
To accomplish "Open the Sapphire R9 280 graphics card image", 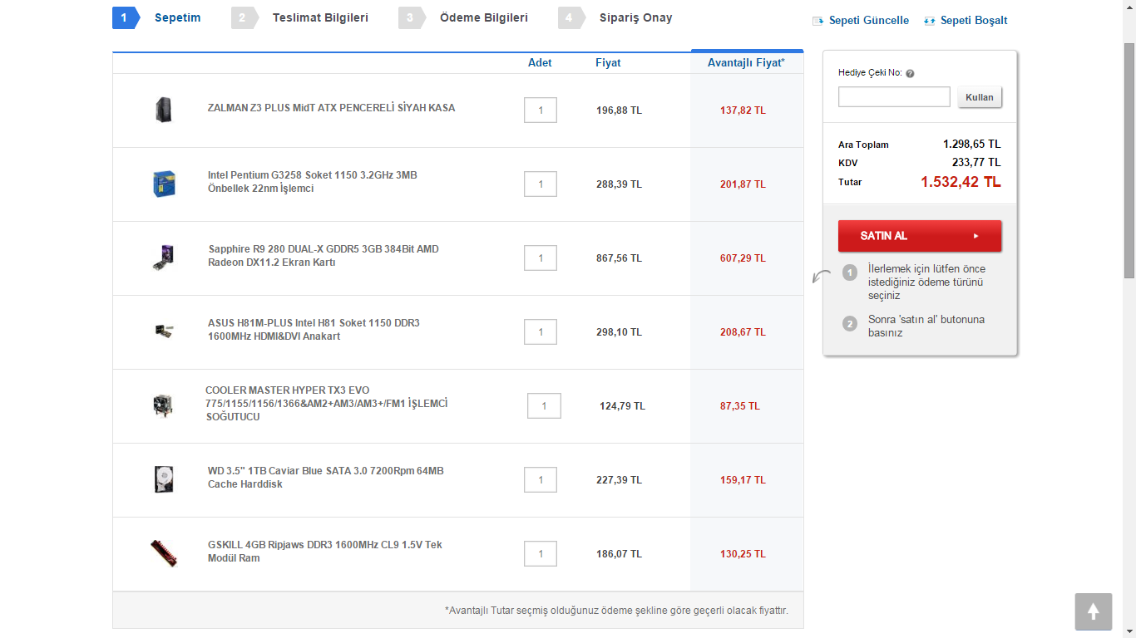I will [163, 258].
